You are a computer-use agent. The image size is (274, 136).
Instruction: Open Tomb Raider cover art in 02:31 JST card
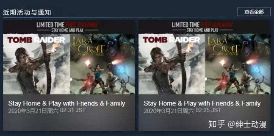(36, 64)
